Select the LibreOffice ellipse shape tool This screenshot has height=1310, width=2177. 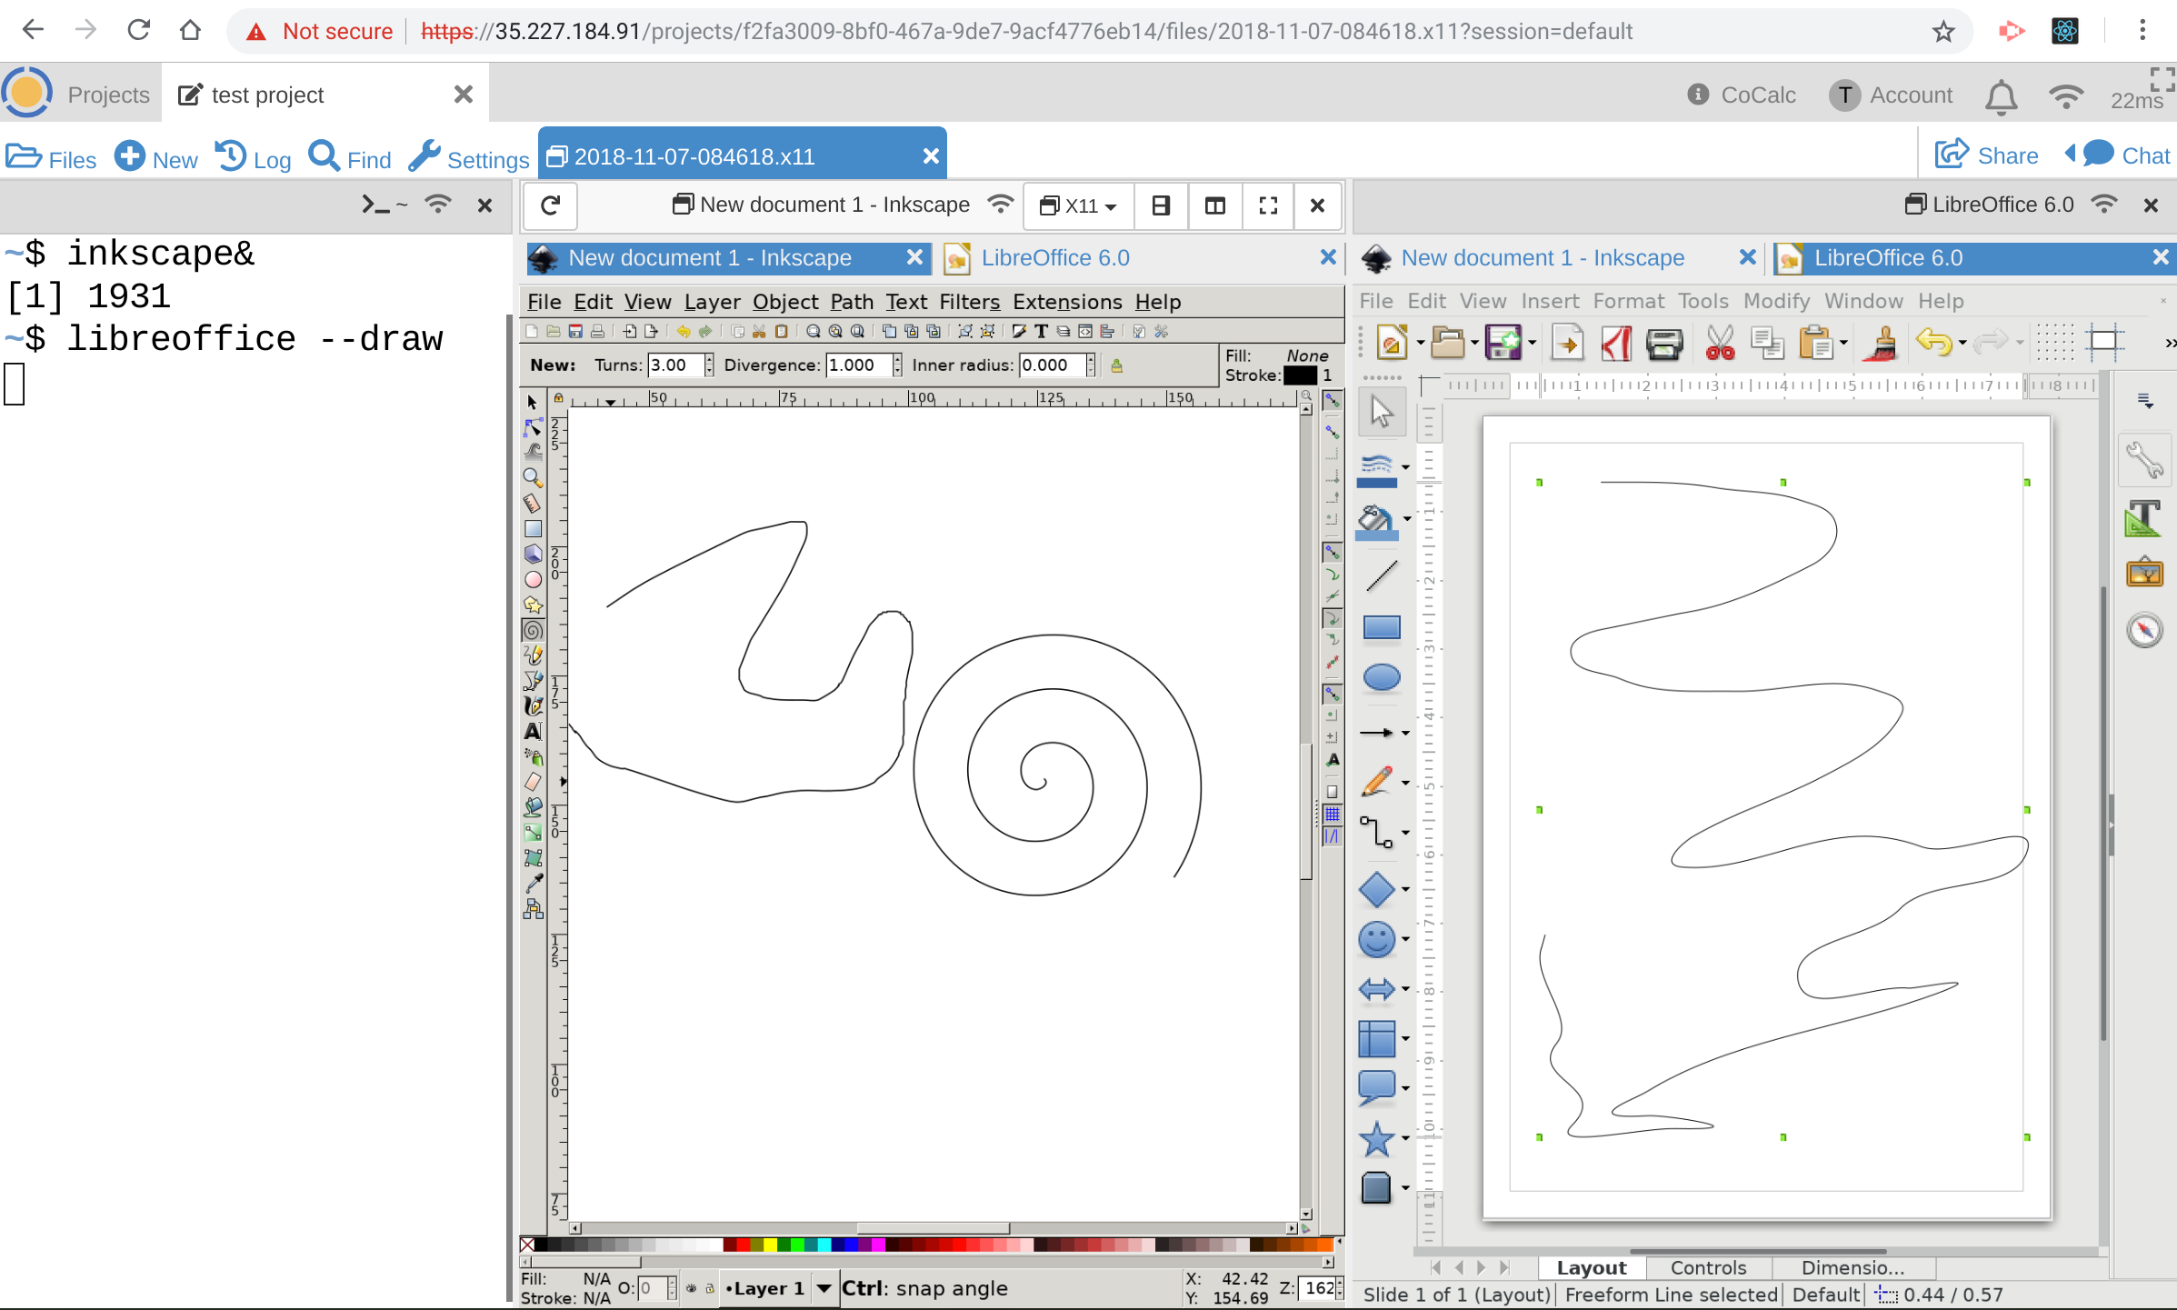1381,677
